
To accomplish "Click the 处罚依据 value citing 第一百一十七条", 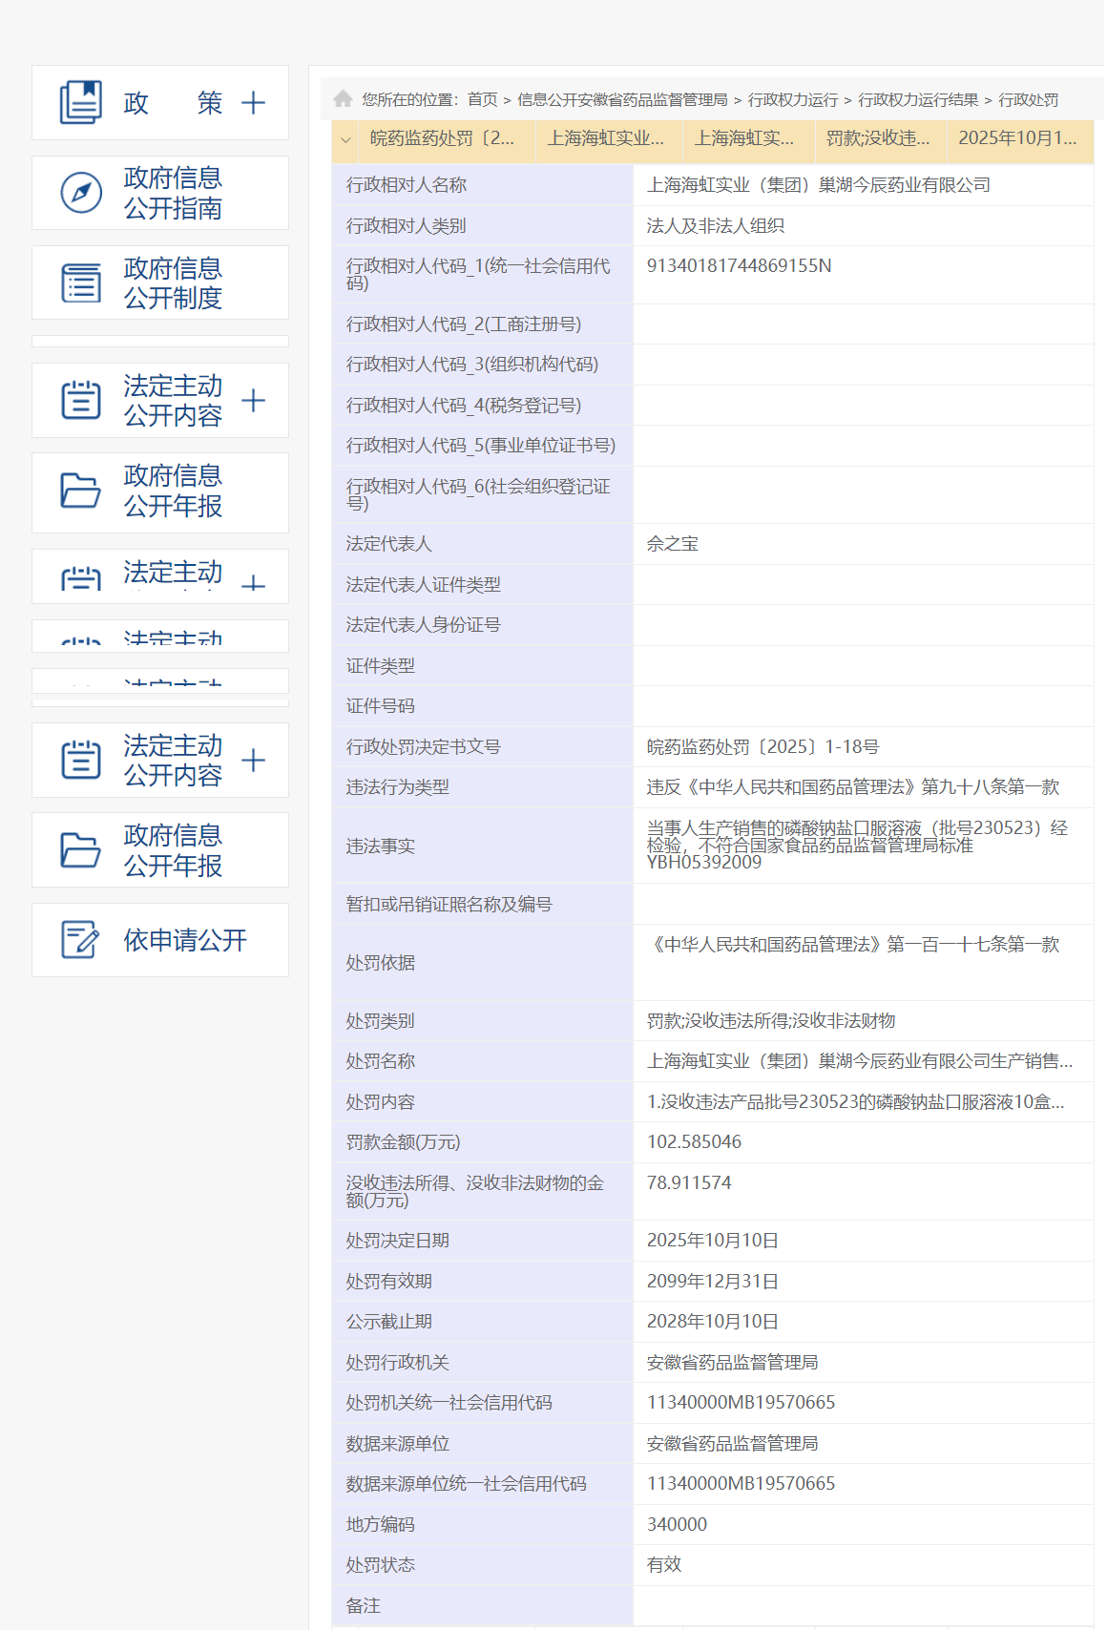I will 854,945.
